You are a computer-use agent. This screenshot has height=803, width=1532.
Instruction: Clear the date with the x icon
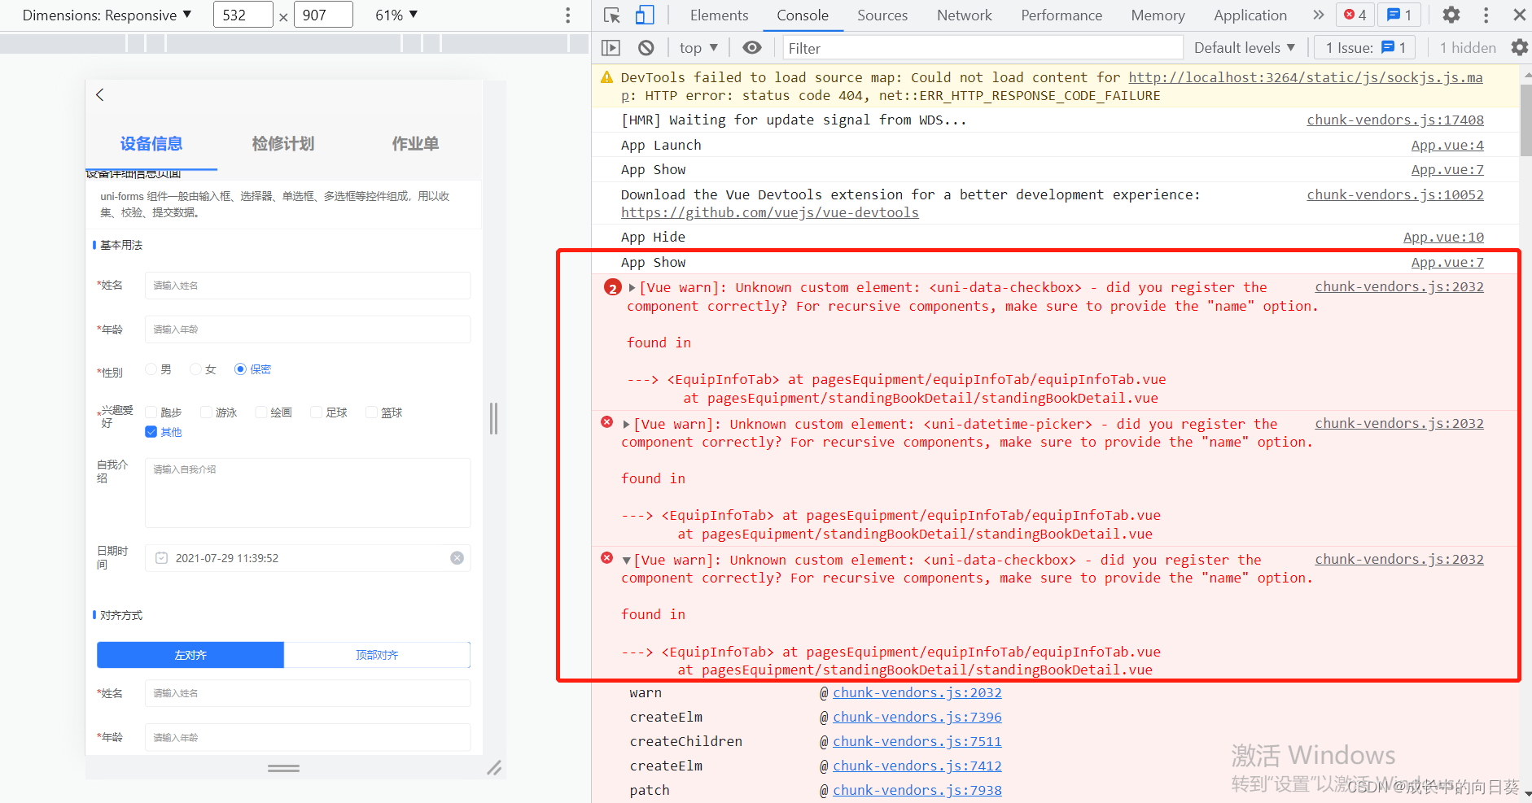coord(457,557)
